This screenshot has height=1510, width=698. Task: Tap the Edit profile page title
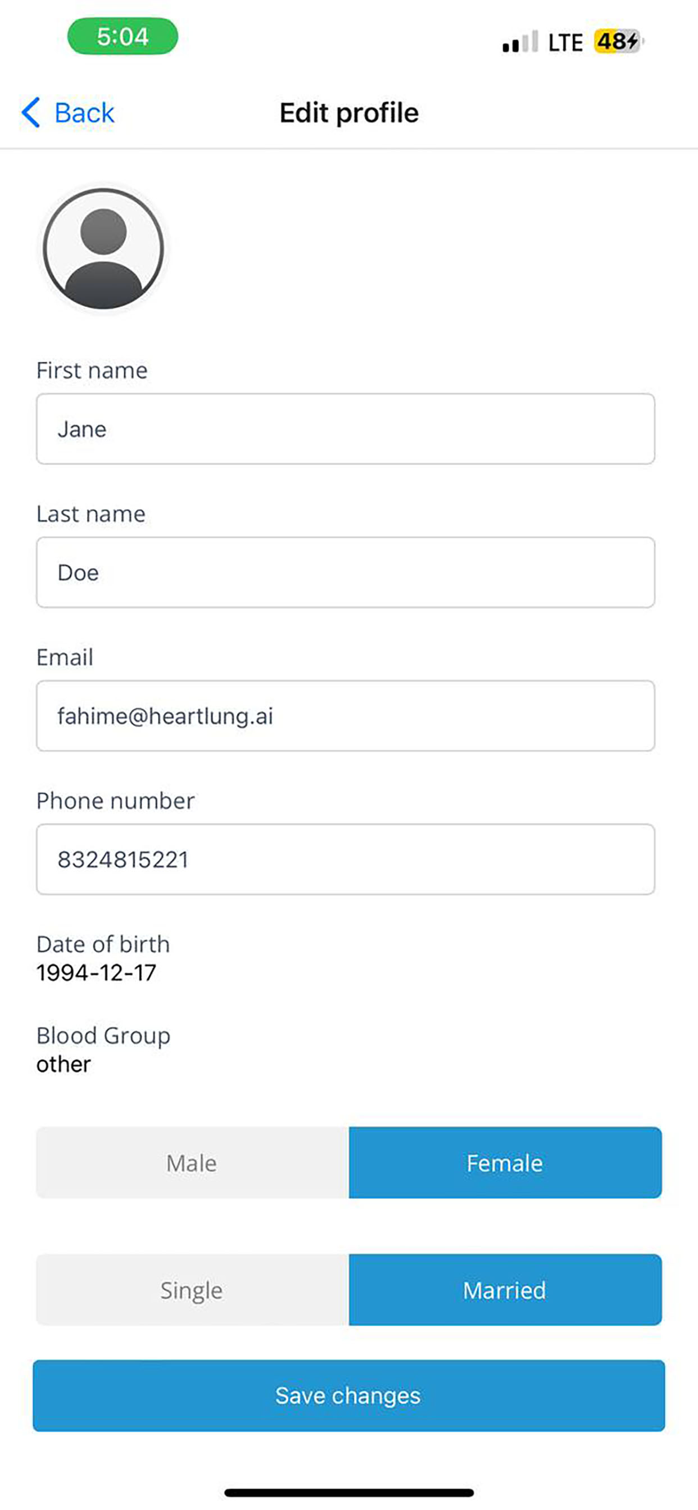[x=349, y=112]
